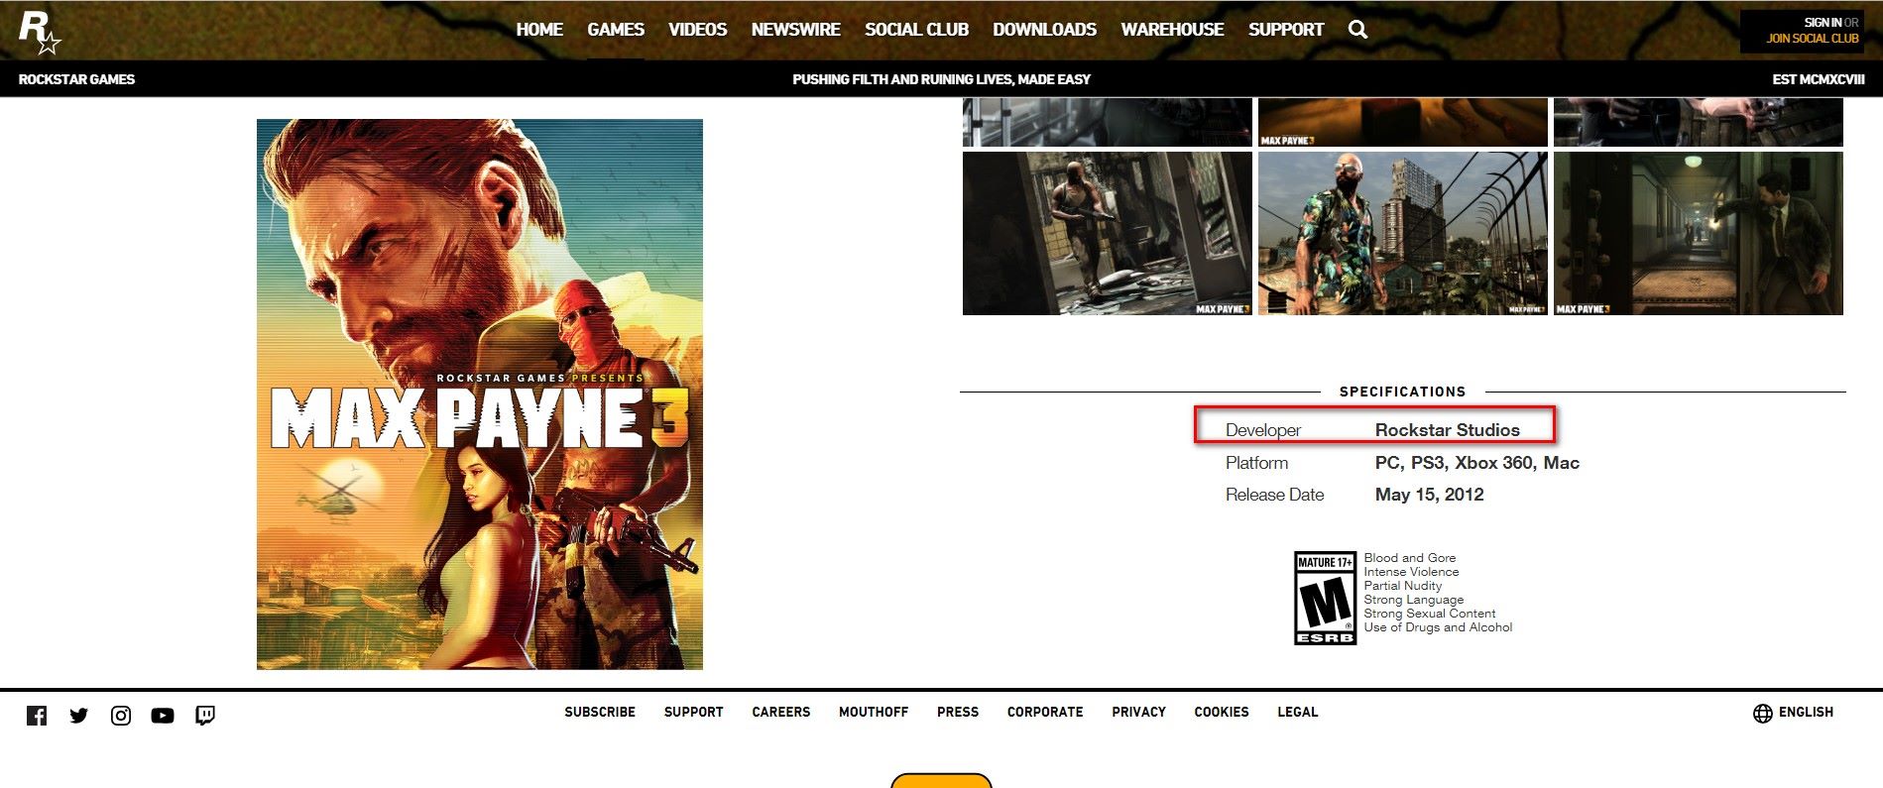Click the SUPPORT footer link
Image resolution: width=1883 pixels, height=788 pixels.
694,713
